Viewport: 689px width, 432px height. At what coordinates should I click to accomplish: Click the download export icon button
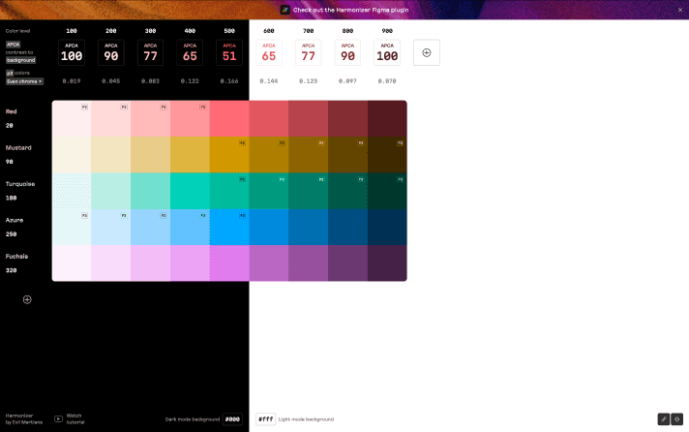[677, 419]
